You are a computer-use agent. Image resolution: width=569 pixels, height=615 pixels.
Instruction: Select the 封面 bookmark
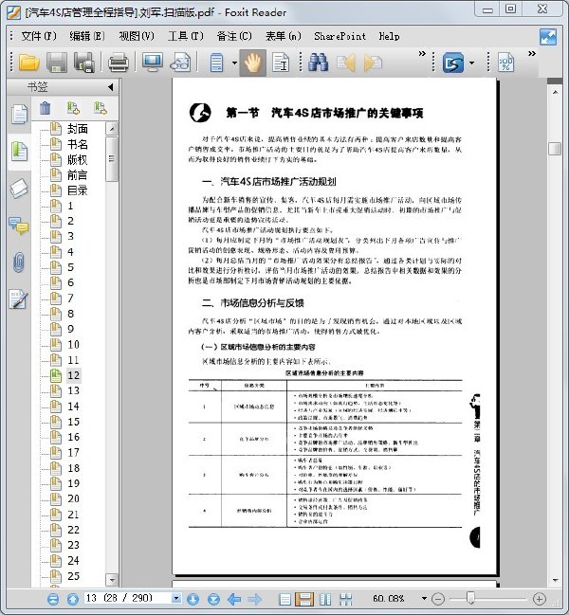coord(78,129)
